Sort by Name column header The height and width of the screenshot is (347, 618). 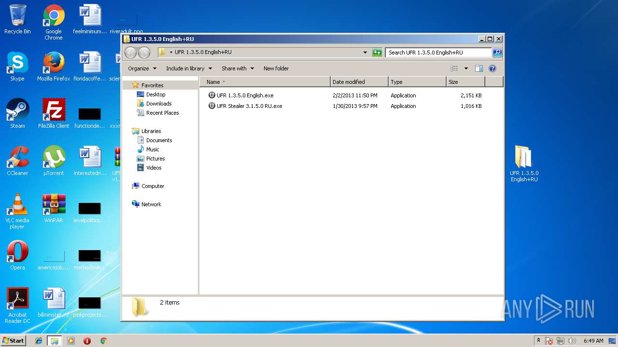[265, 82]
